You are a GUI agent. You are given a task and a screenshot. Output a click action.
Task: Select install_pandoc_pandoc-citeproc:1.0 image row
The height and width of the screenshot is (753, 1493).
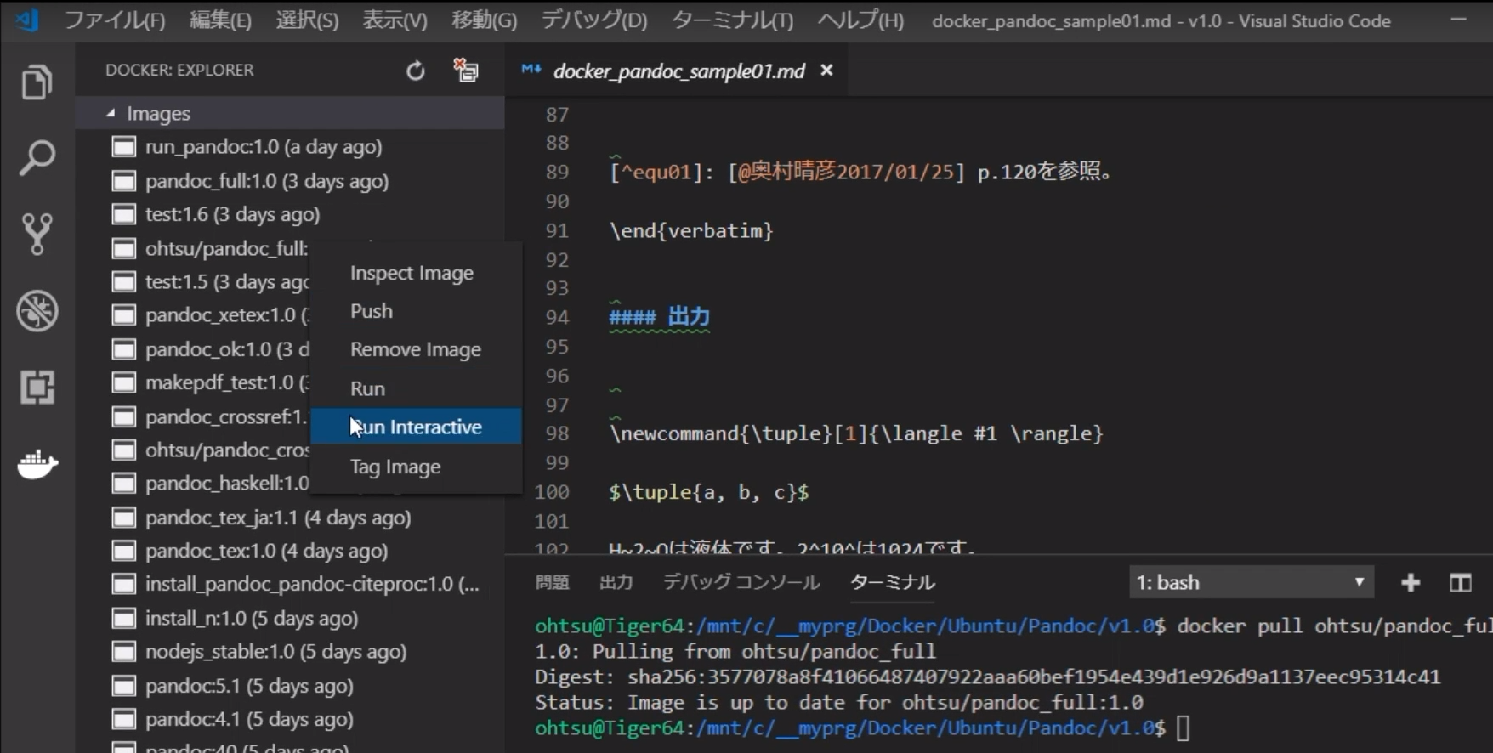click(290, 585)
